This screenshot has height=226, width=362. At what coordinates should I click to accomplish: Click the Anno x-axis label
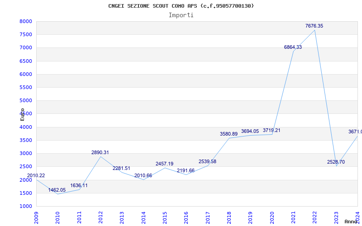click(351, 221)
